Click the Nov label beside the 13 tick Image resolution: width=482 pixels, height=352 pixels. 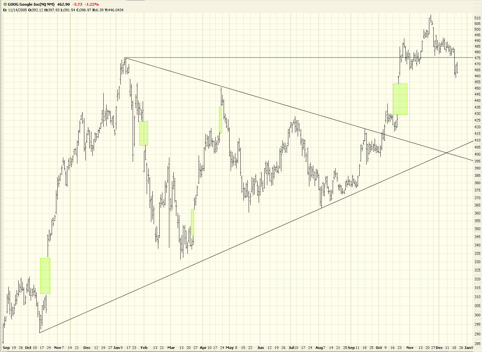click(410, 348)
